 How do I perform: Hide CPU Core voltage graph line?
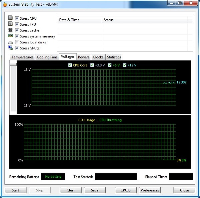[x=70, y=65]
